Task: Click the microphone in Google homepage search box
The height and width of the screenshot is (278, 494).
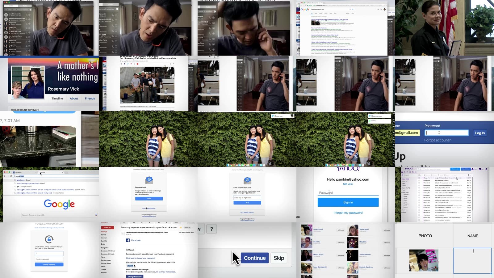Action: [x=96, y=215]
